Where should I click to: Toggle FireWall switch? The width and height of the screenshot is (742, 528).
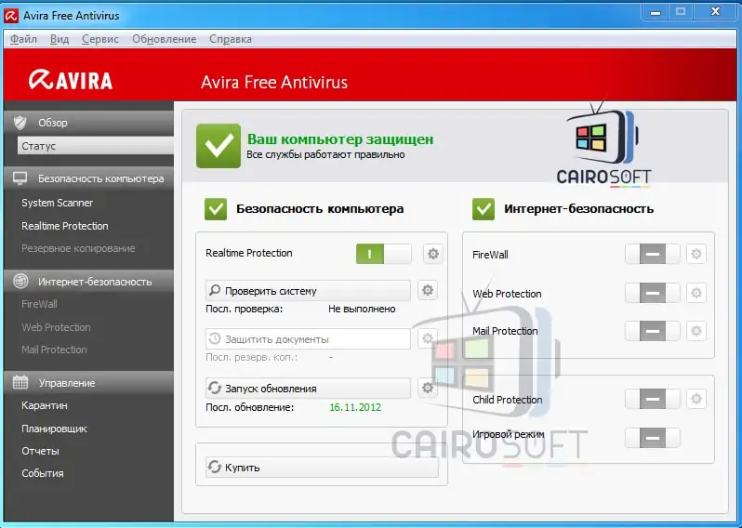click(x=652, y=254)
